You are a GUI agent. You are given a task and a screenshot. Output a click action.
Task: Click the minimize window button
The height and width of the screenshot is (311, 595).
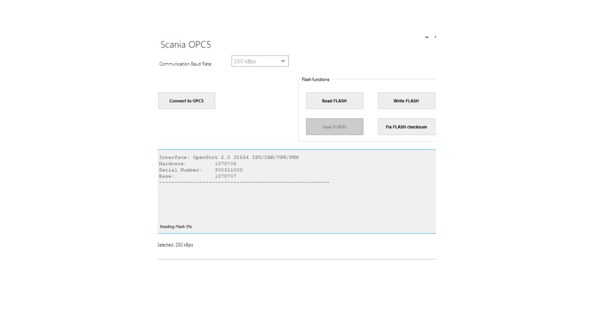pyautogui.click(x=427, y=37)
